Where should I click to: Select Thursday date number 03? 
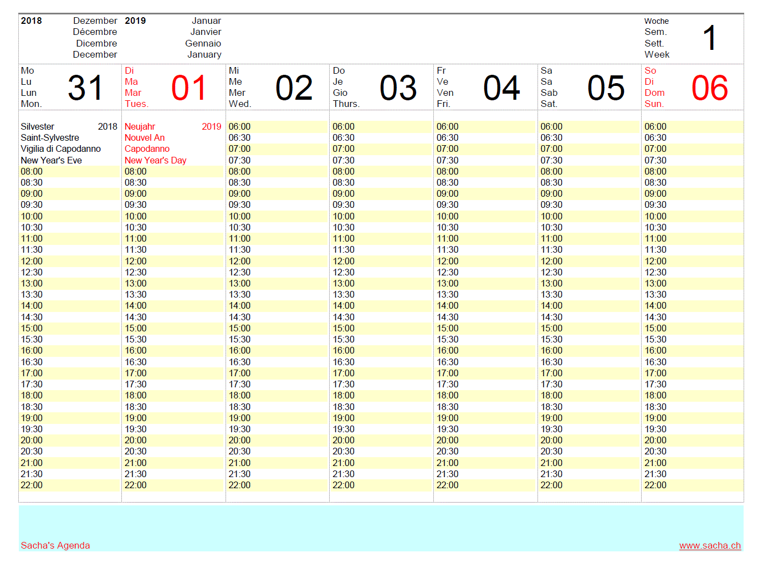398,88
